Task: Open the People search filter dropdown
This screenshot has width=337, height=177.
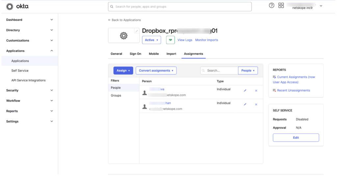Action: 248,70
